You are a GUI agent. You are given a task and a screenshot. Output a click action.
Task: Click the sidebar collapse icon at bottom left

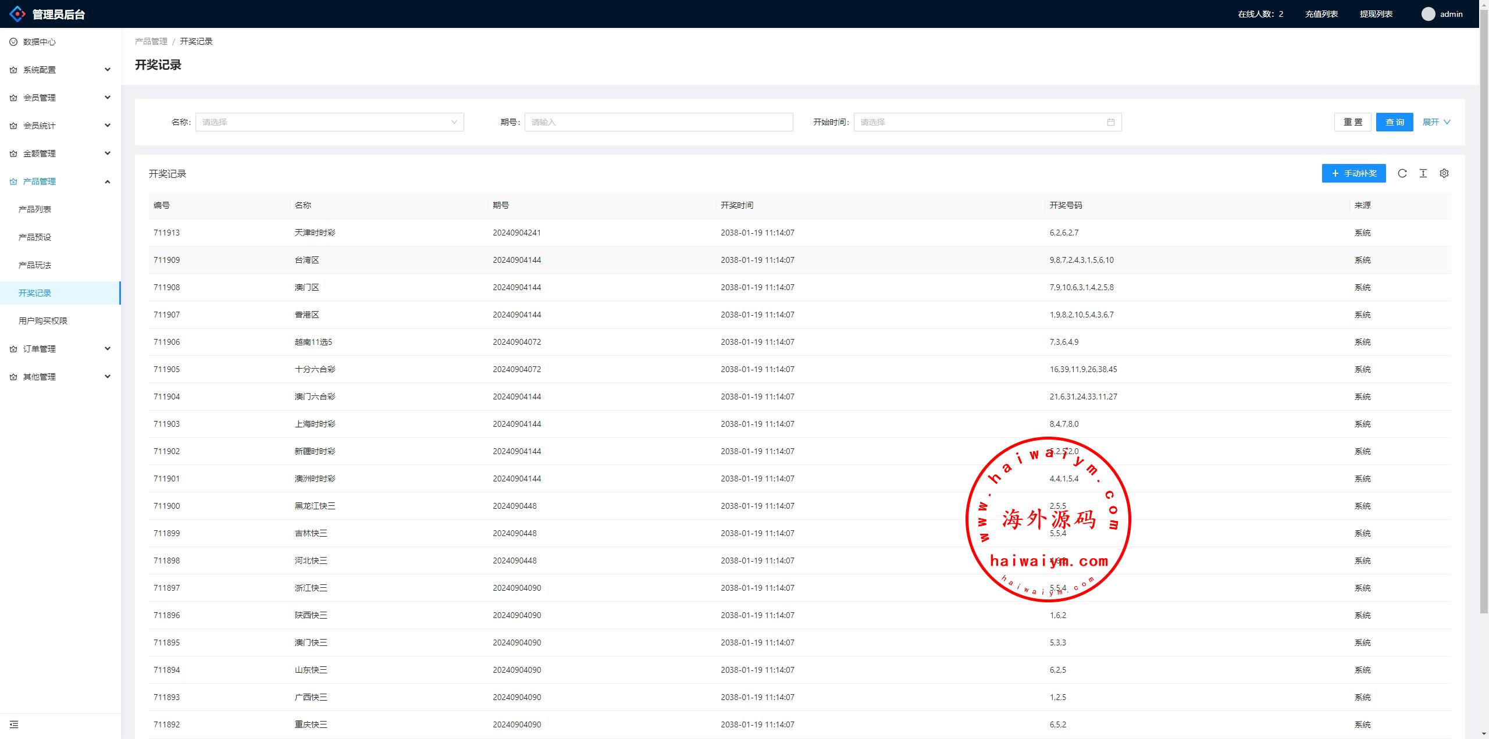(14, 724)
